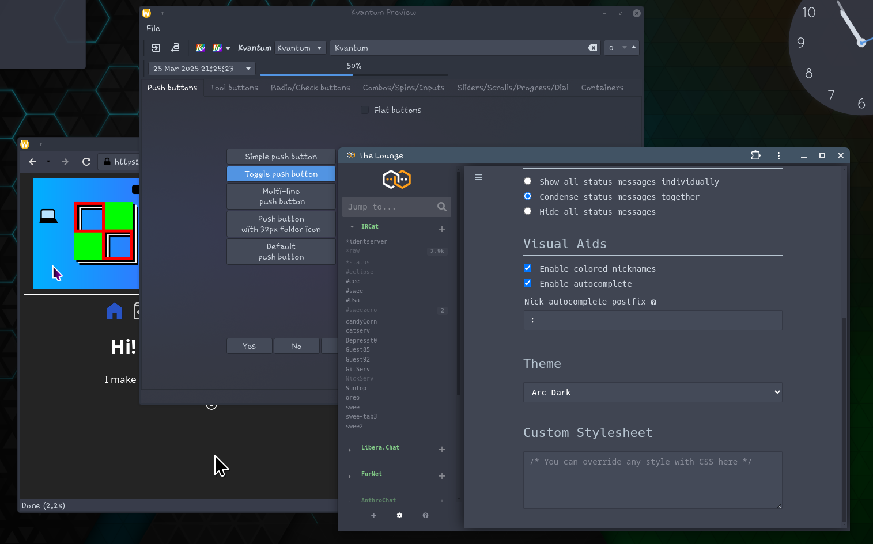Expand the FurNet network
The width and height of the screenshot is (873, 544).
pos(350,476)
